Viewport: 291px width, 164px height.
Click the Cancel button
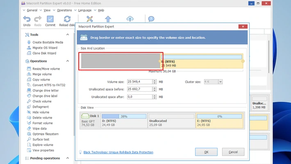pyautogui.click(x=233, y=152)
